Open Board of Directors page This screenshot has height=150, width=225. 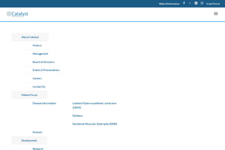point(43,62)
